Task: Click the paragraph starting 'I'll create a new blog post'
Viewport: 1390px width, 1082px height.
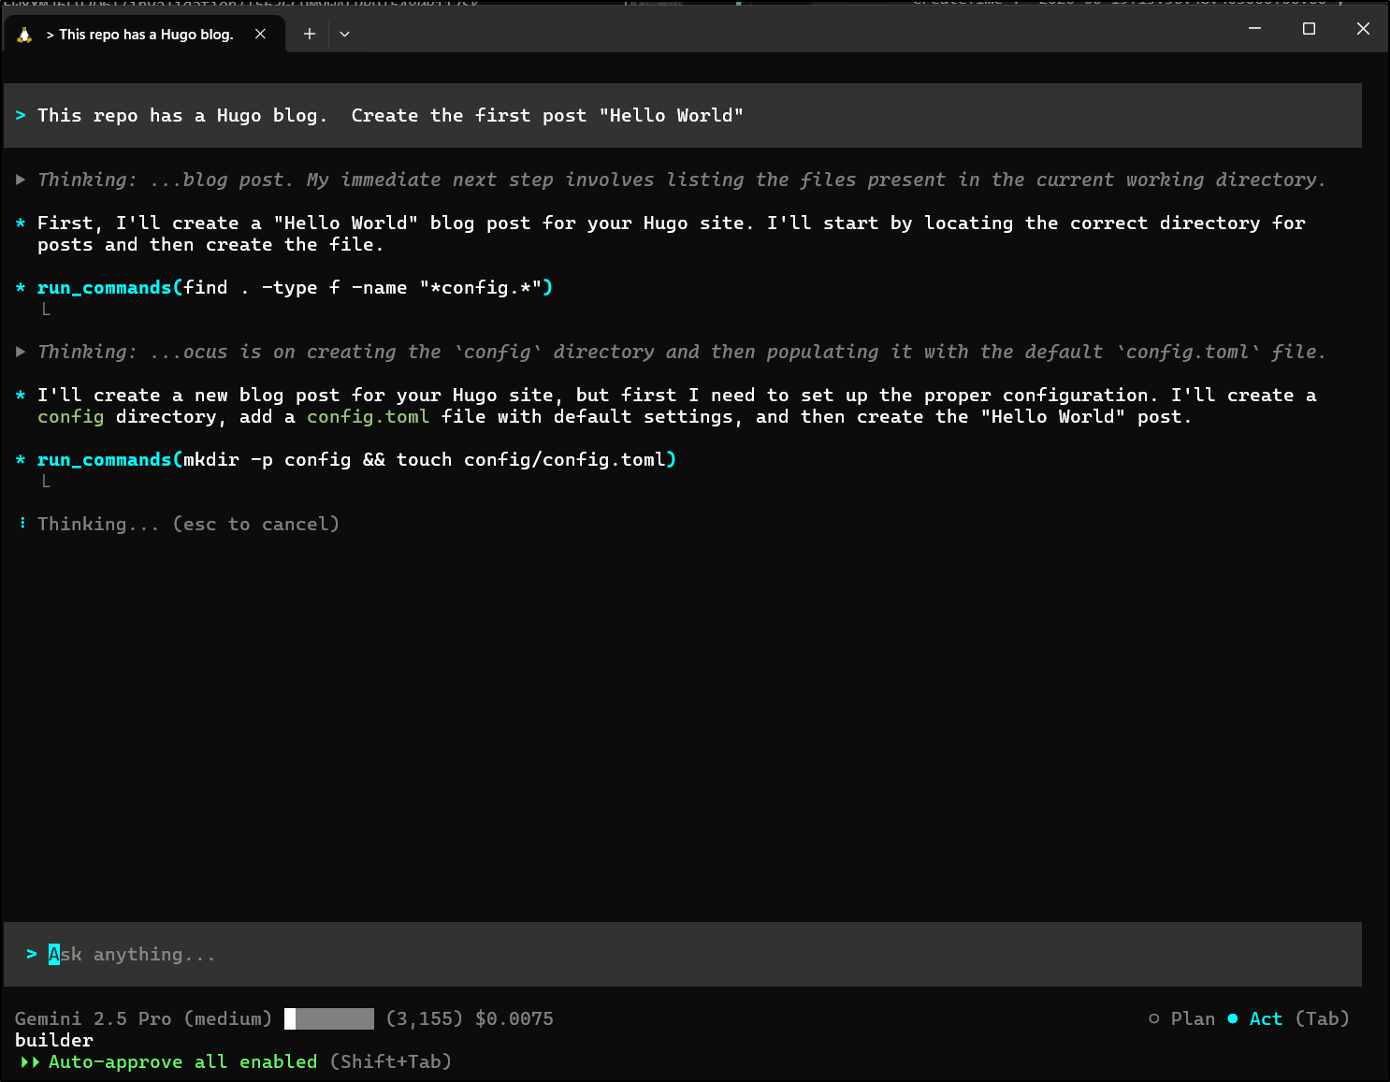Action: click(x=677, y=406)
